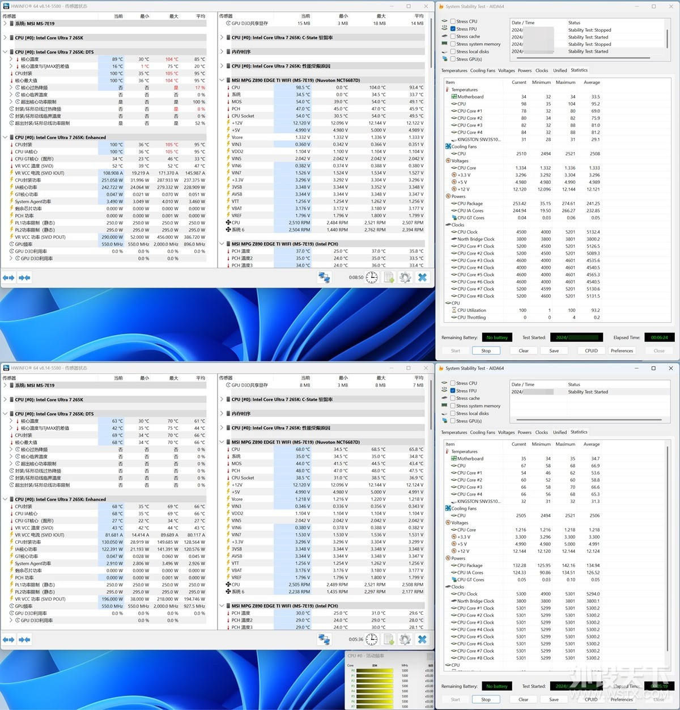Viewport: 680px width, 710px height.
Task: Start logging sheet icon in upper HWiNFO
Action: (389, 278)
